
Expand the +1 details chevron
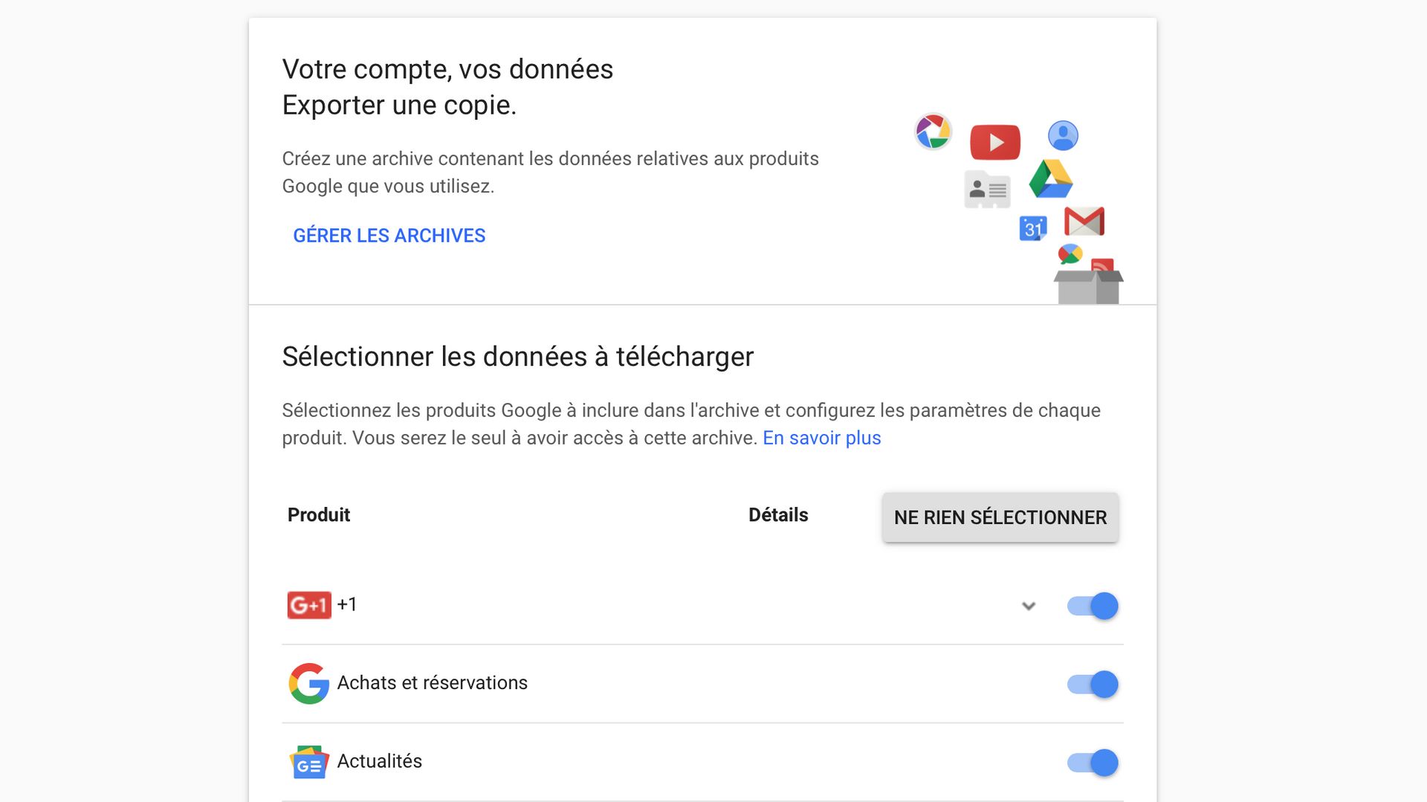(1029, 606)
